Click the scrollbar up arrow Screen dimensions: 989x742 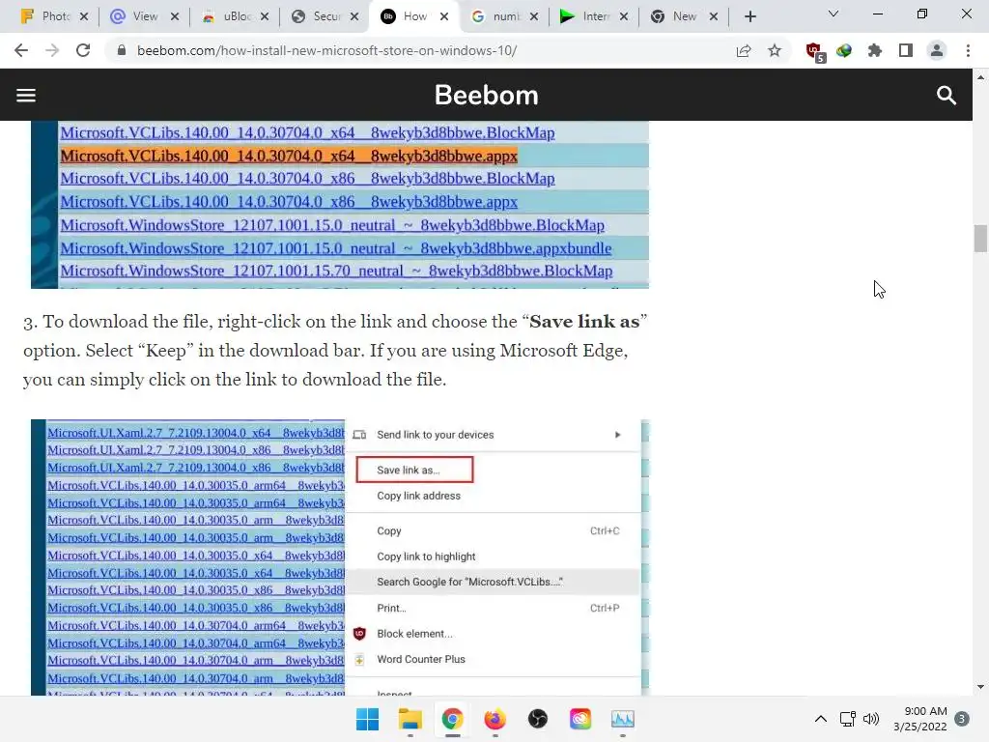(980, 77)
